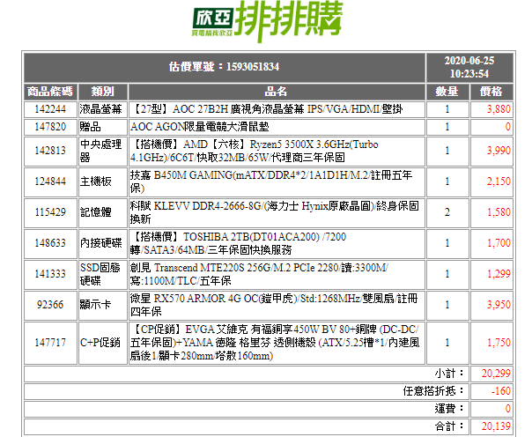
Task: Click the shipping fee value 0
Action: (491, 409)
